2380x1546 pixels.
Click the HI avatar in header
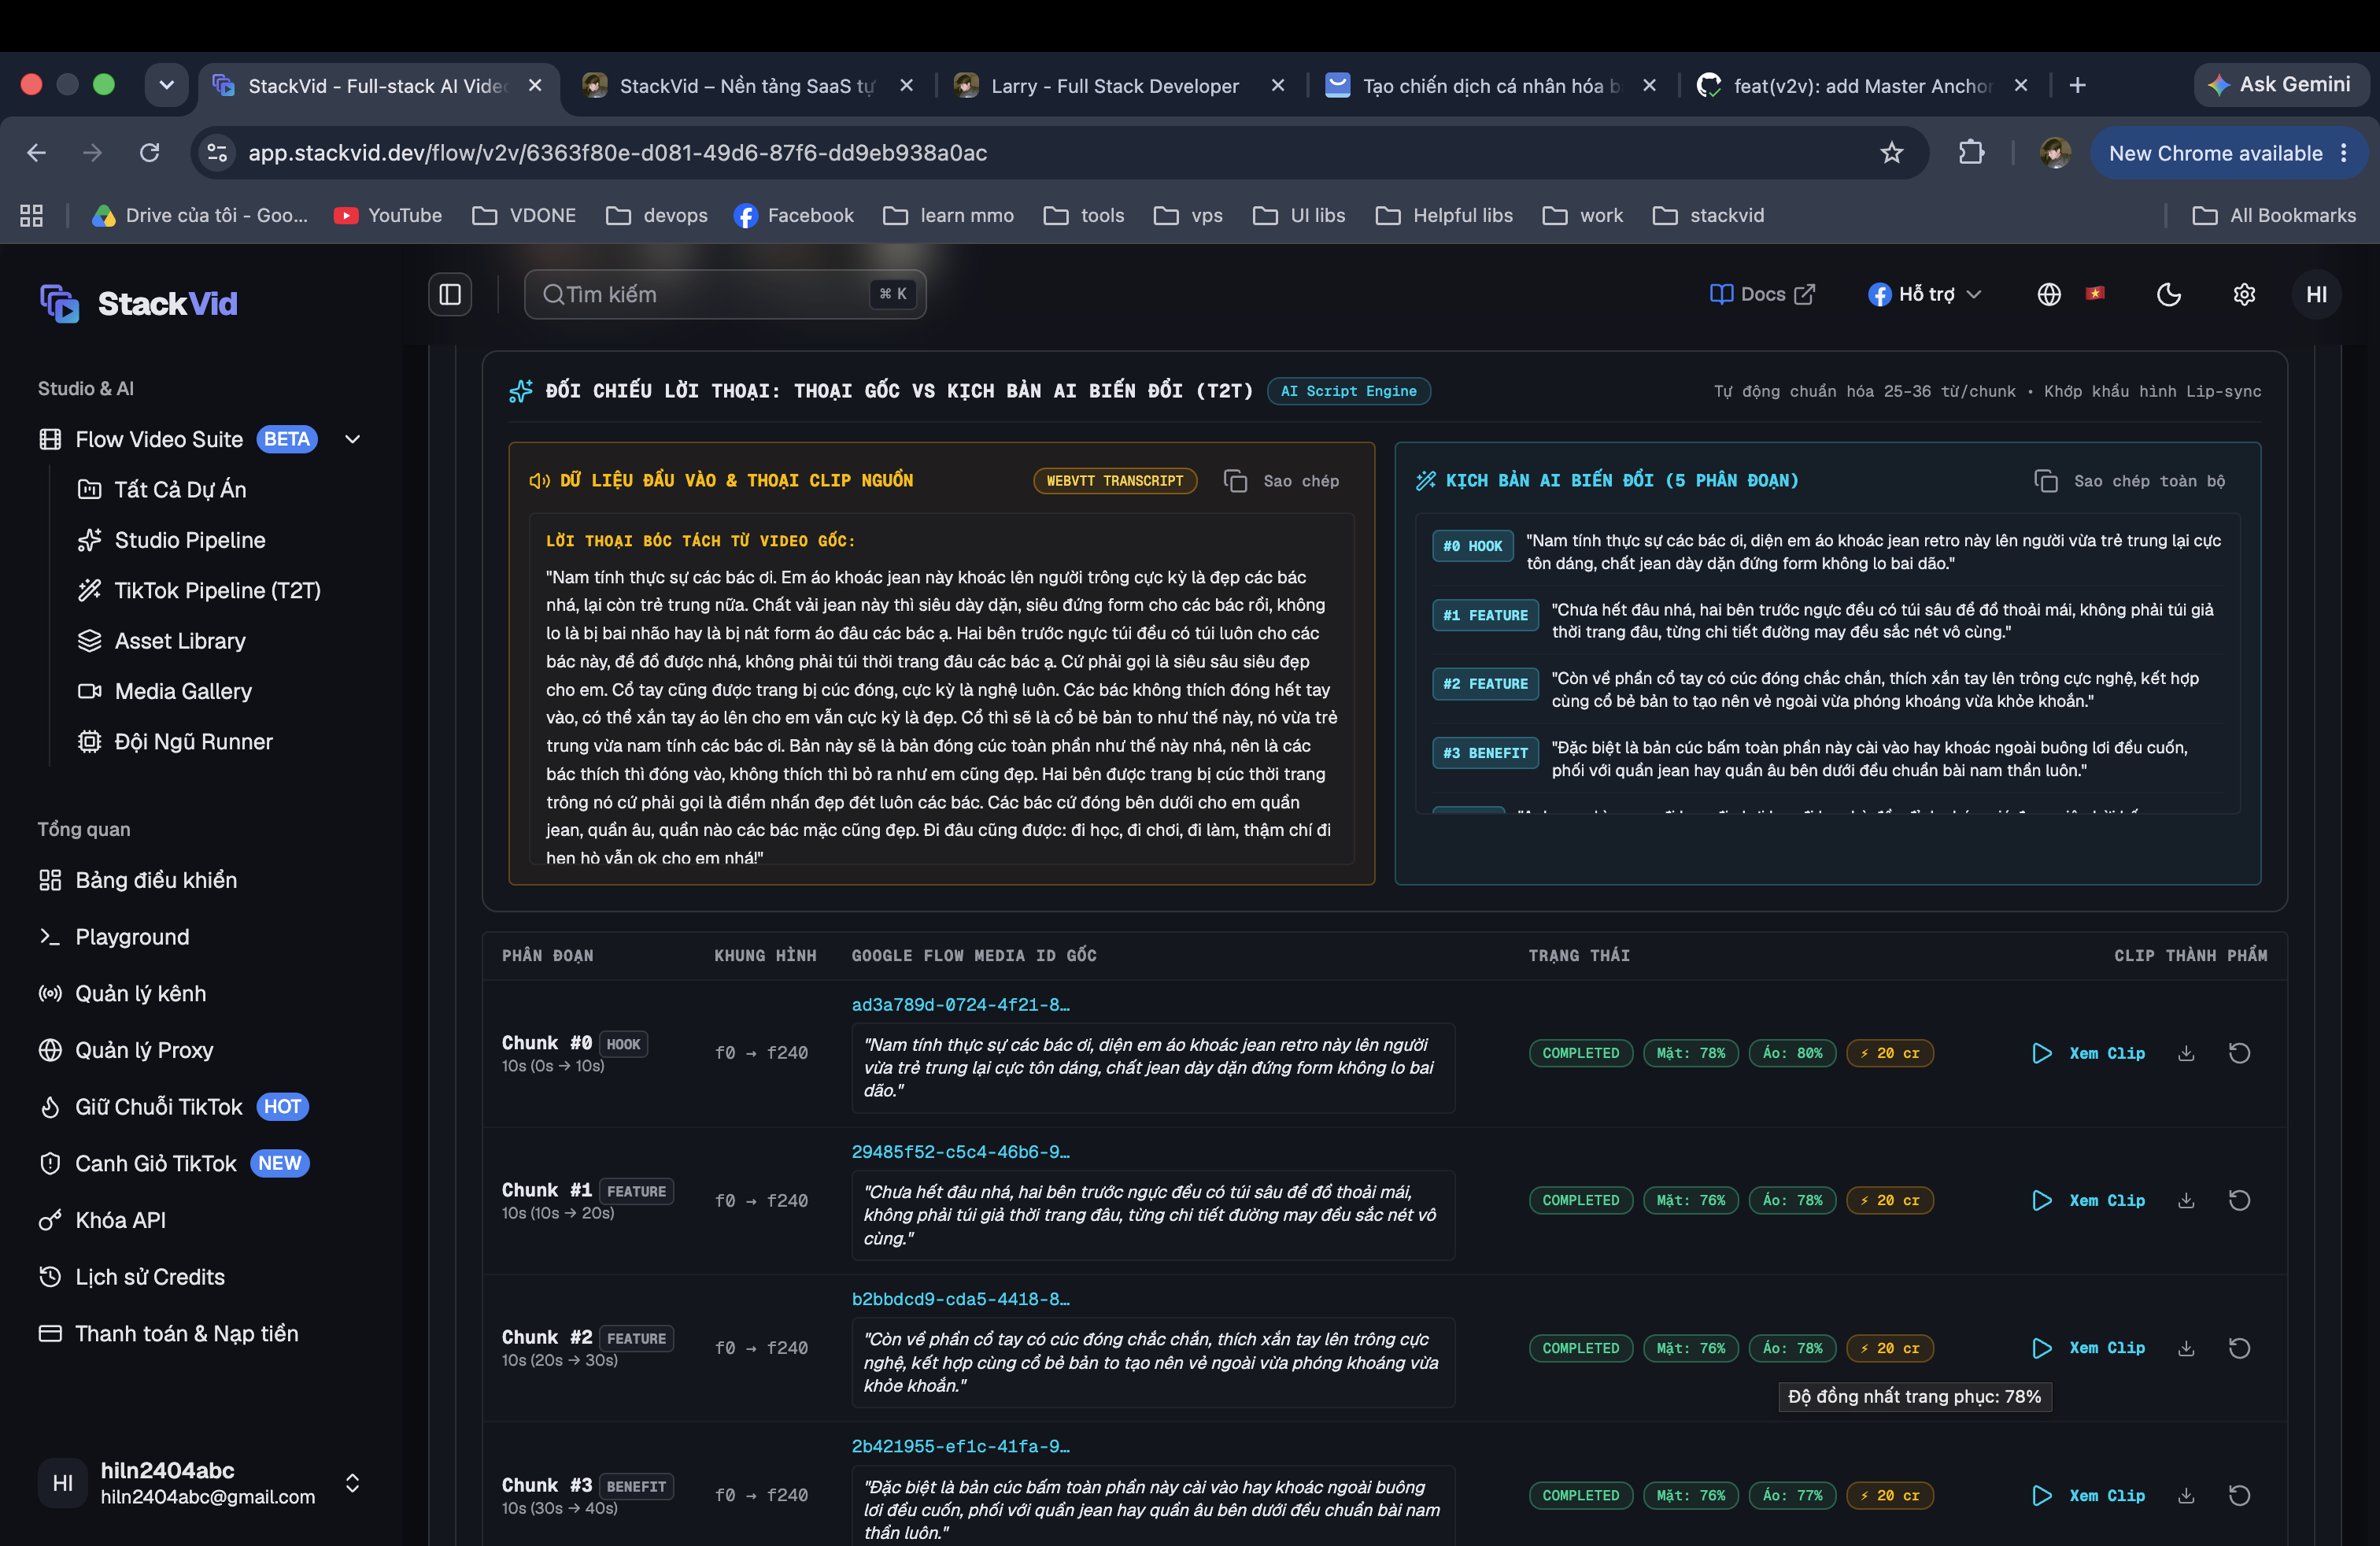click(2316, 294)
